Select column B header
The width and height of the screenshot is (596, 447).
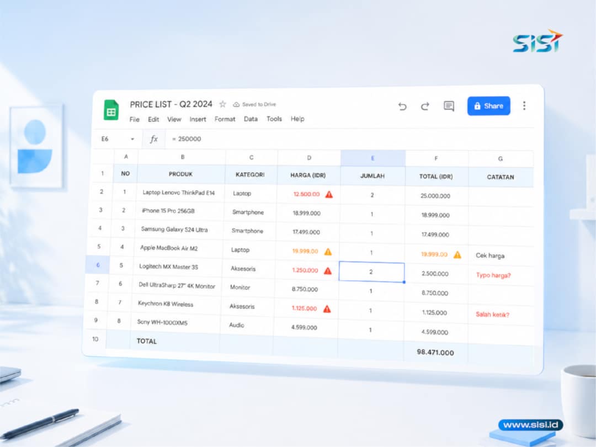183,157
